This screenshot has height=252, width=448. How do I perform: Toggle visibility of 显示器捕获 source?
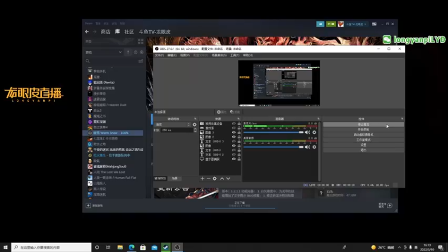point(234,159)
